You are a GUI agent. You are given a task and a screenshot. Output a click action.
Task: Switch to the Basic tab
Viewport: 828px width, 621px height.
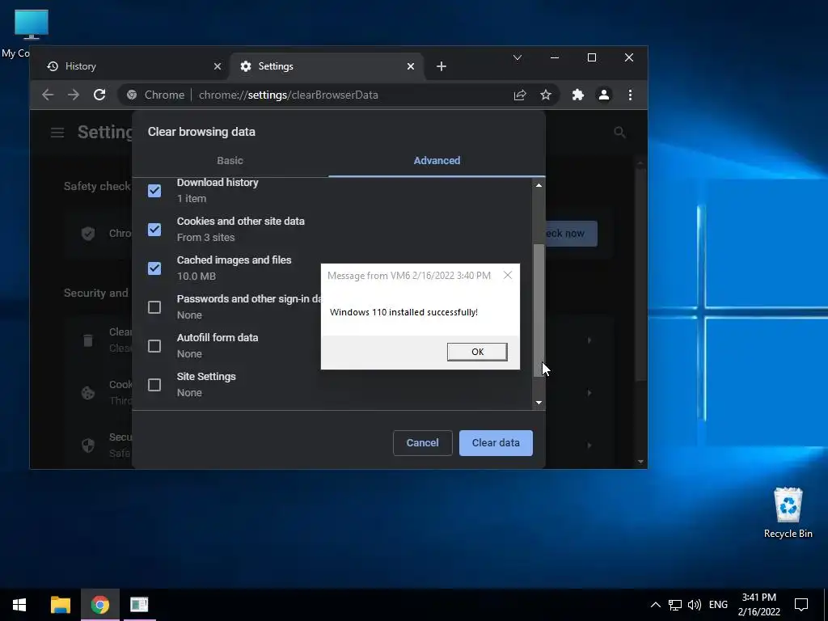(230, 161)
